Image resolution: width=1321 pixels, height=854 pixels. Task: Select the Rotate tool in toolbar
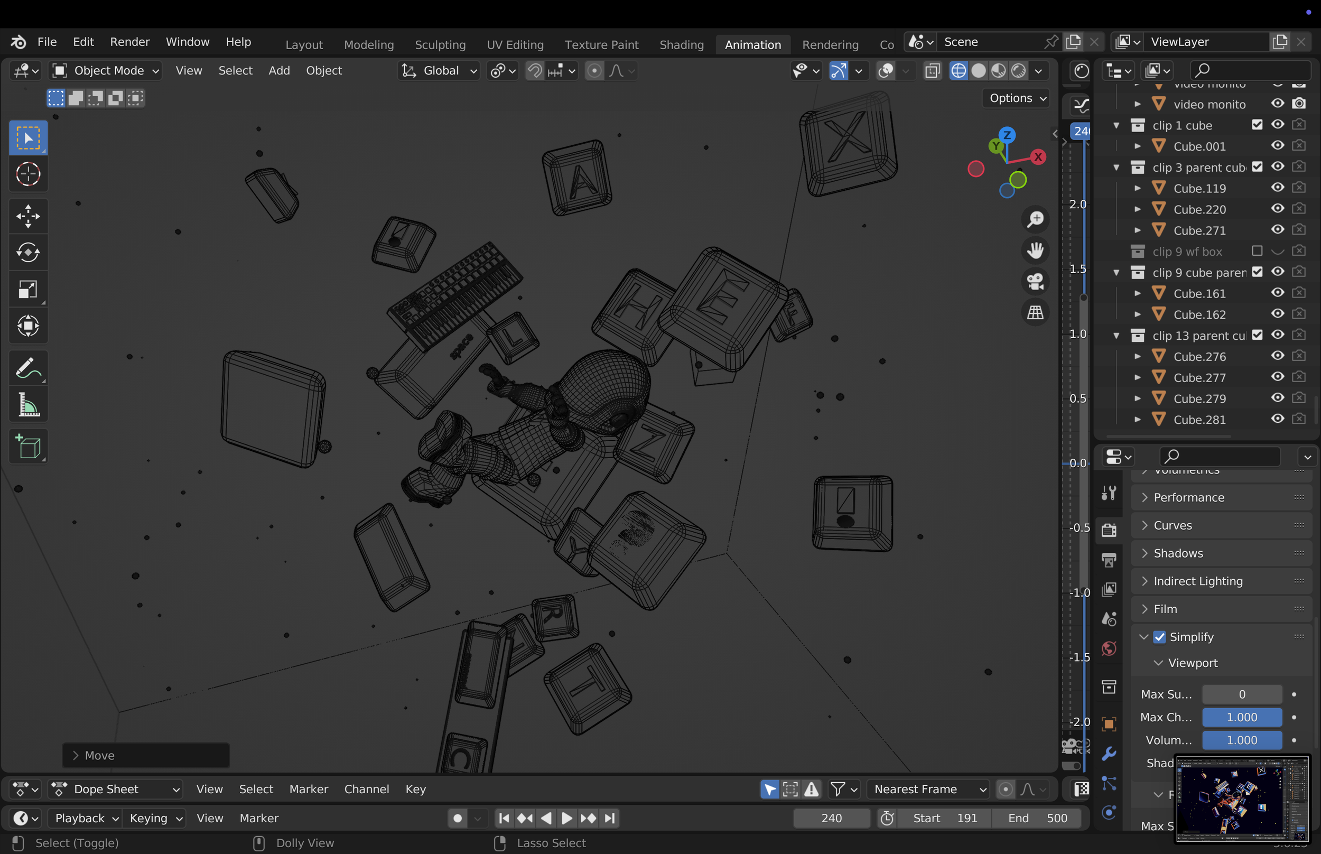pos(27,252)
